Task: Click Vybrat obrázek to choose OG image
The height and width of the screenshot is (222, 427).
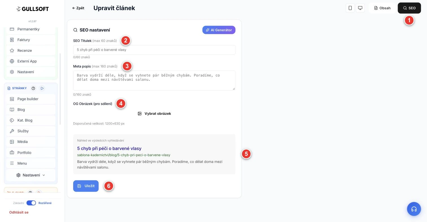Action: (x=154, y=114)
